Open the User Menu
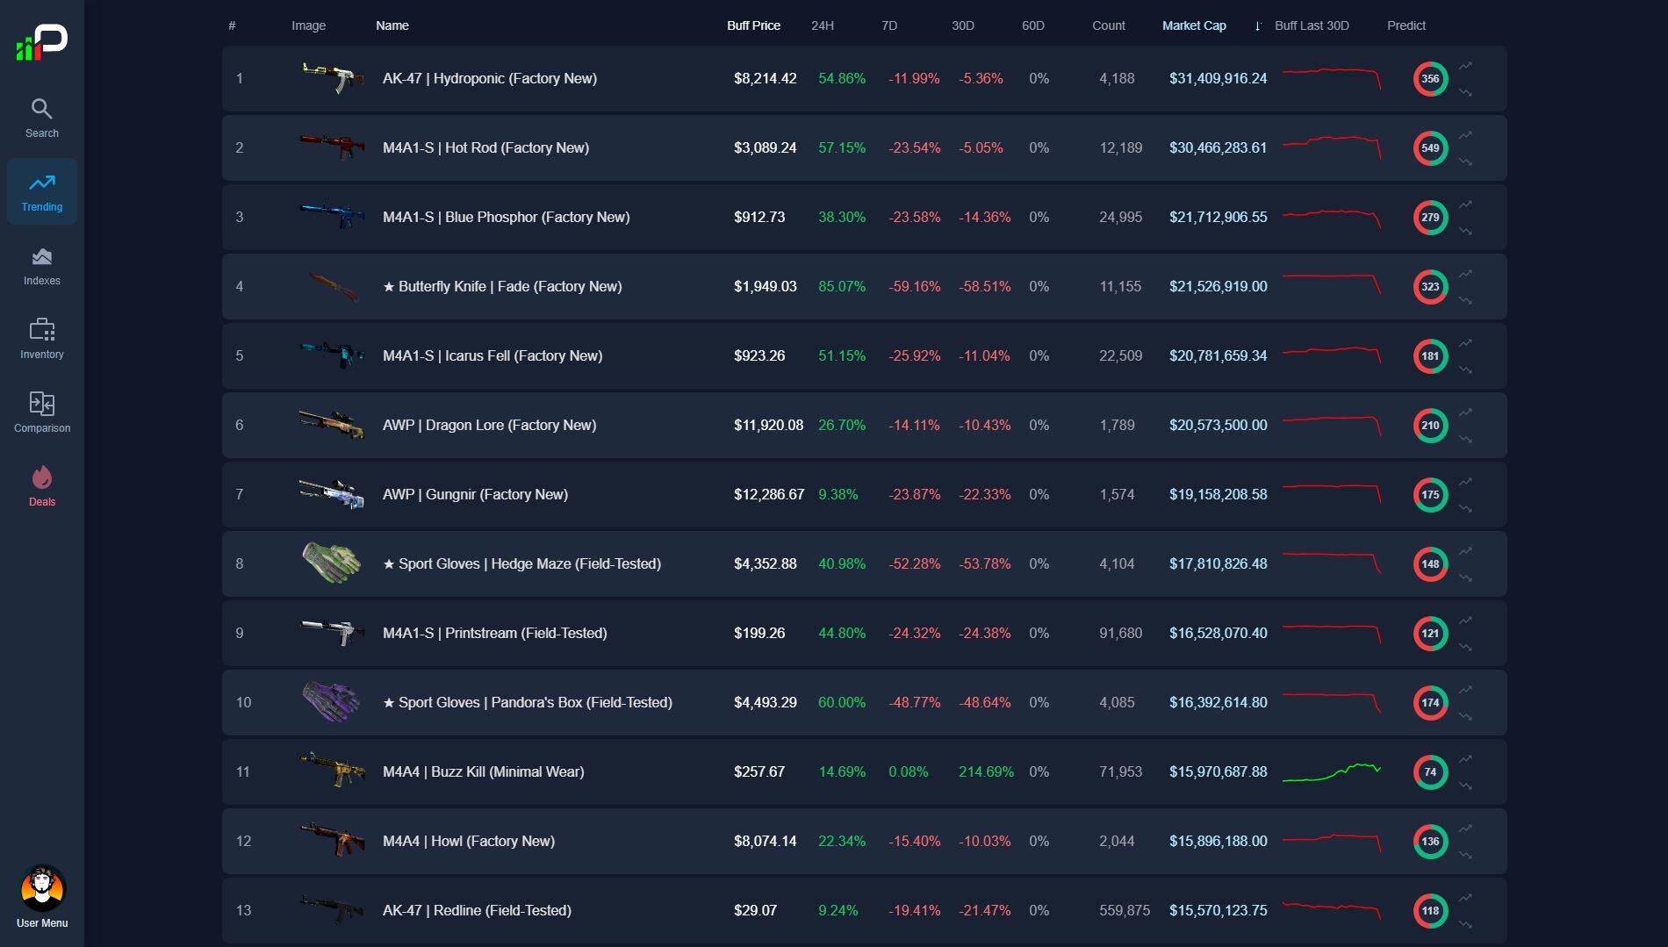The image size is (1668, 947). (41, 888)
